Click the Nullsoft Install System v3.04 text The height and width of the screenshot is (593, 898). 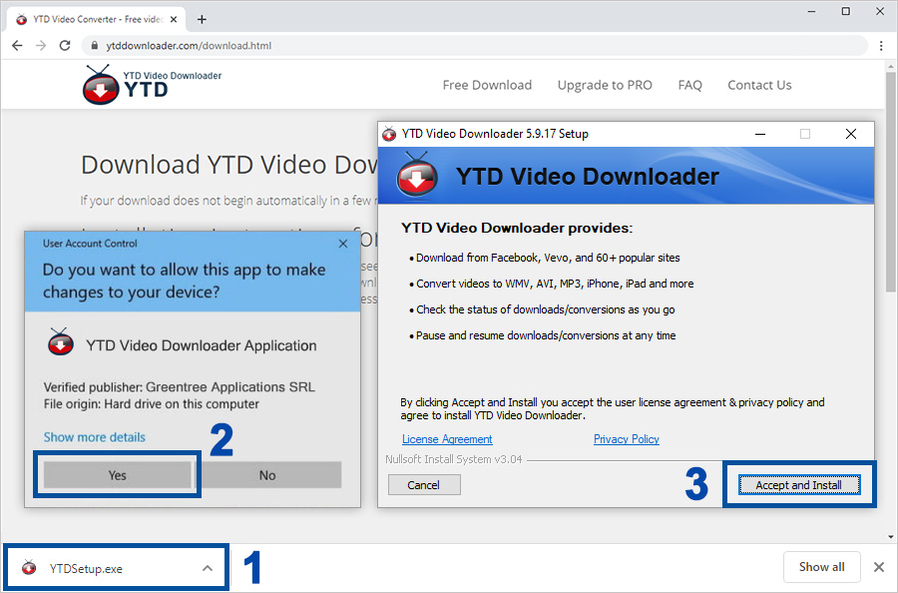pos(454,459)
